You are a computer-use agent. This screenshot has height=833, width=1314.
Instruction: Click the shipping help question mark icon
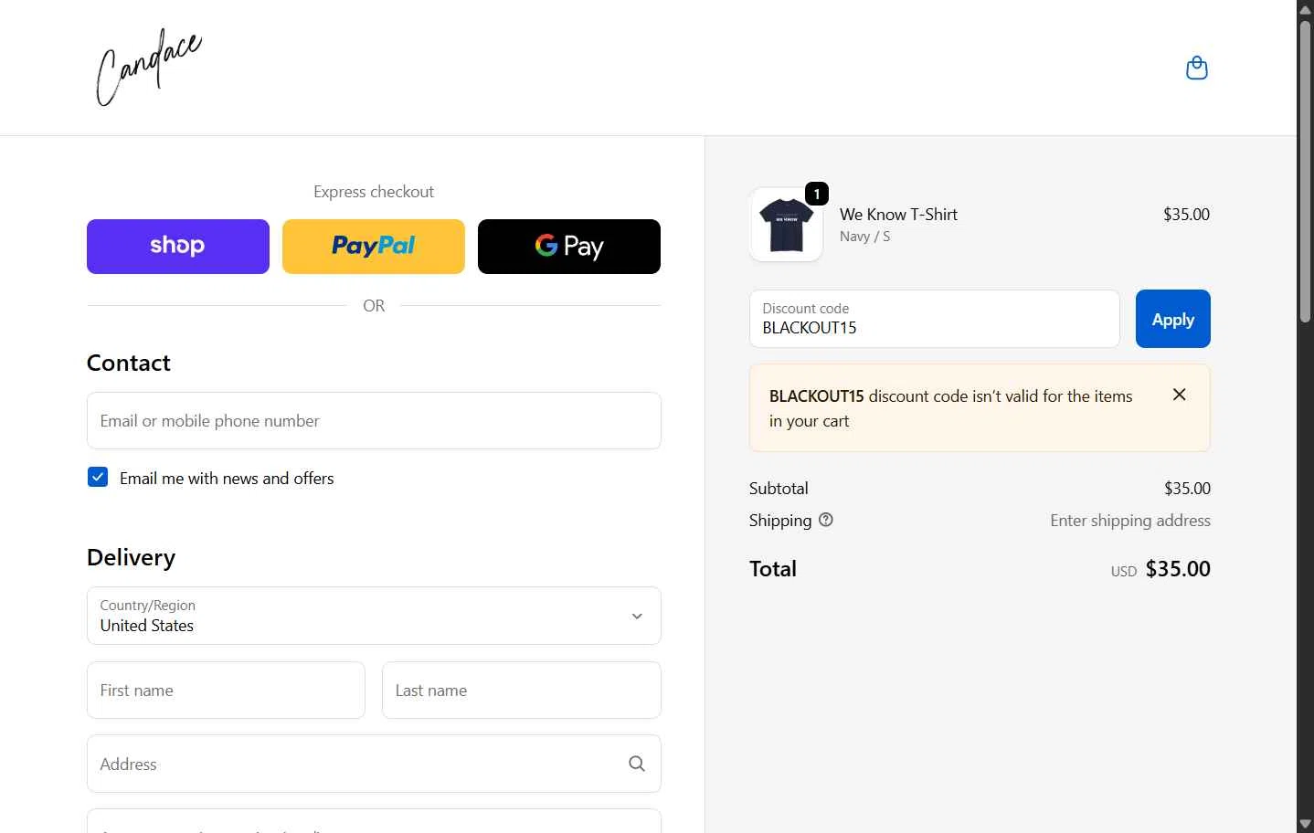coord(825,520)
